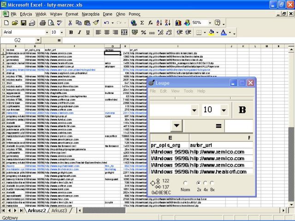Open the Fill Color dropdown arrow
Image resolution: width=295 pixels, height=221 pixels.
pyautogui.click(x=217, y=33)
